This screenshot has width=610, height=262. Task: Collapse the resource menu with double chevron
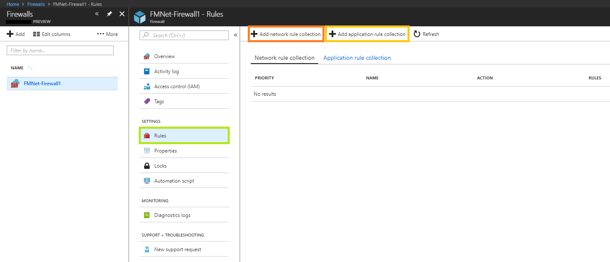click(236, 35)
